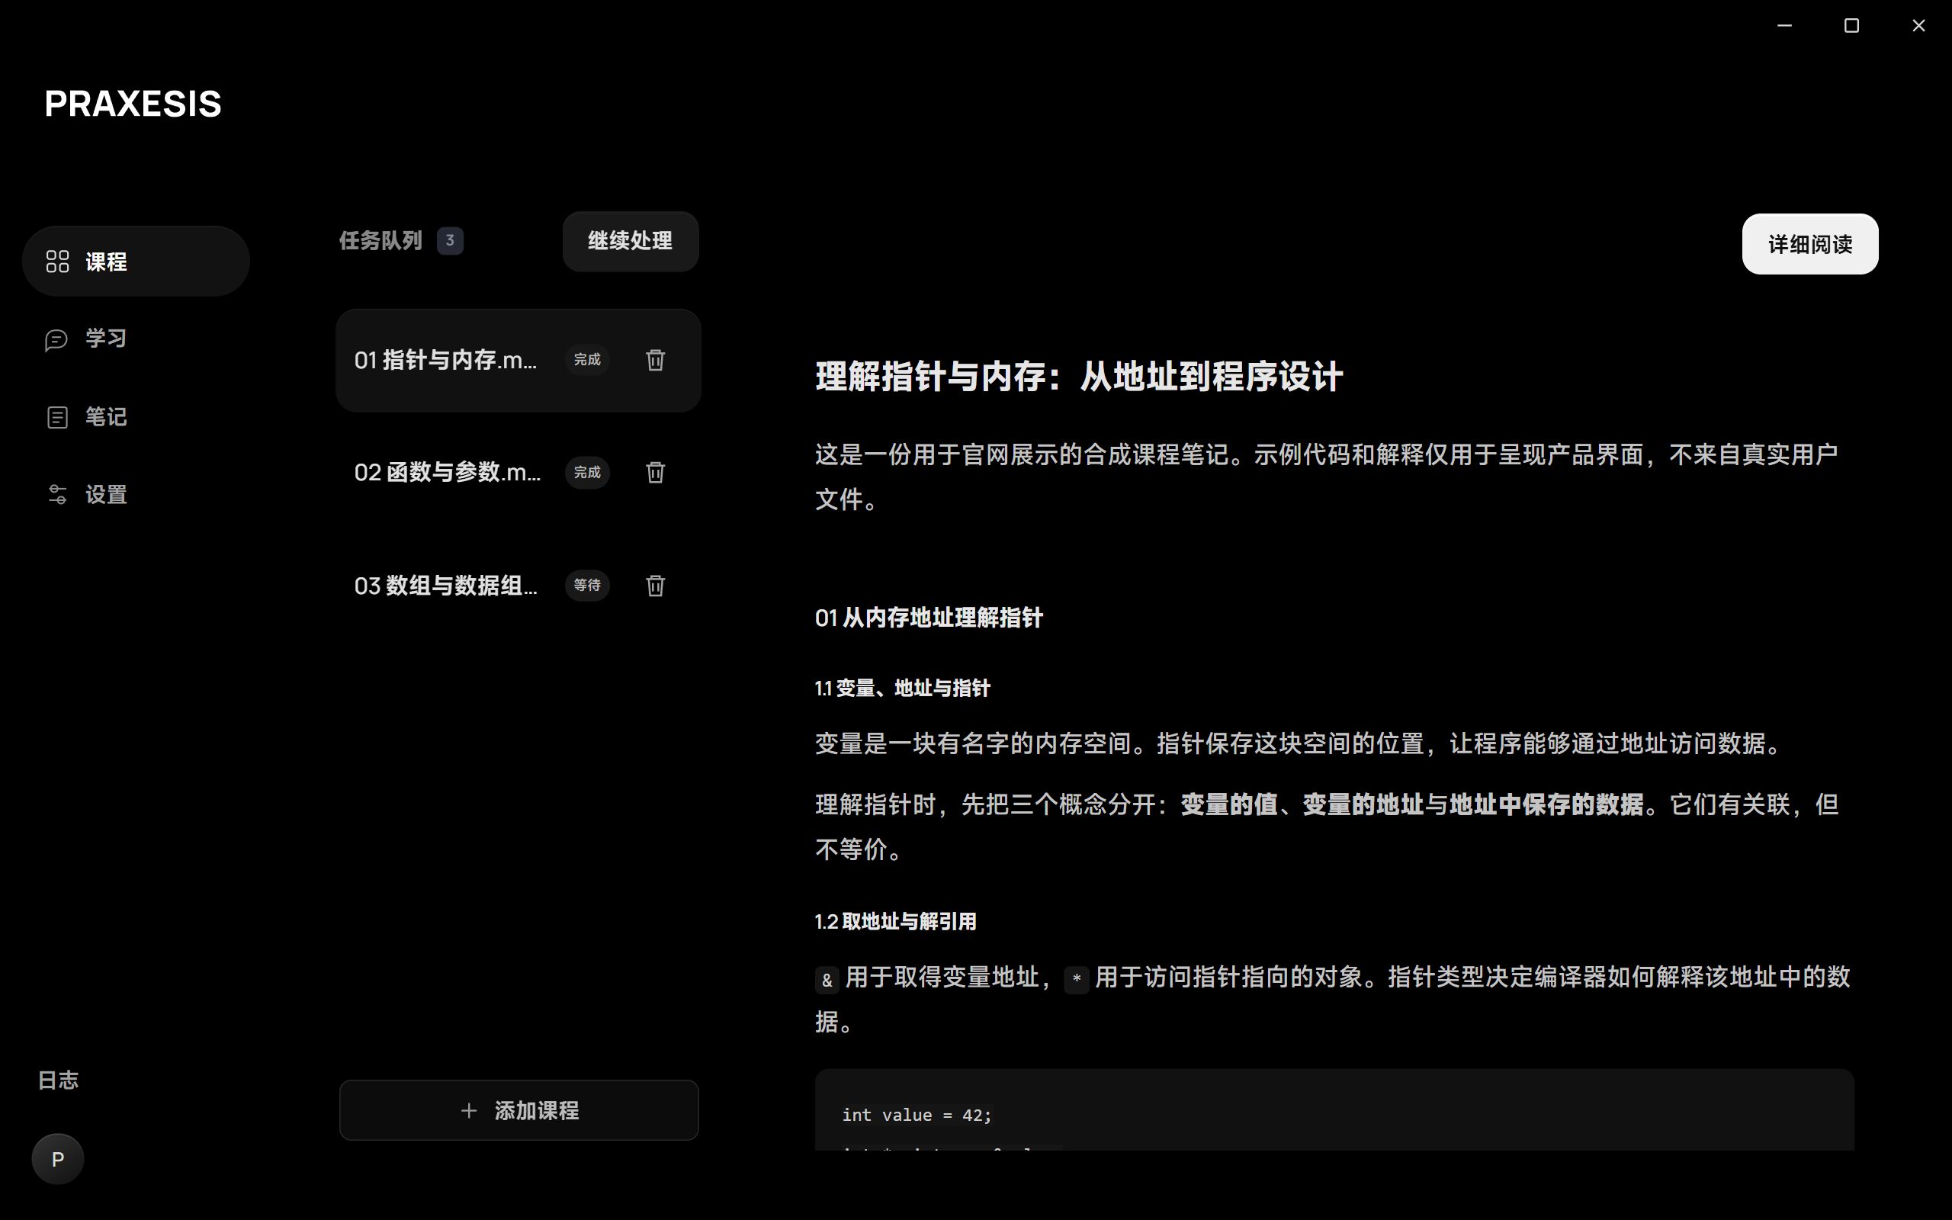Select the 03 数组与数据组 task row
The height and width of the screenshot is (1220, 1952).
[x=518, y=585]
